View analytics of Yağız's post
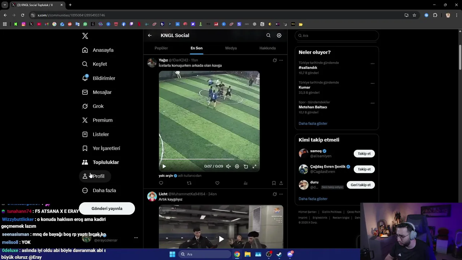 click(x=245, y=183)
